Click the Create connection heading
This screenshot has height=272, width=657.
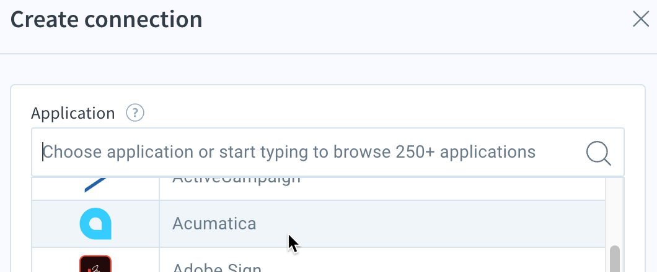(x=107, y=20)
